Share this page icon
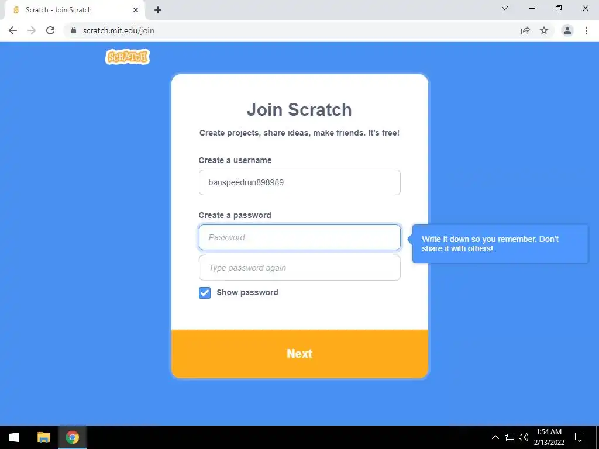 tap(525, 30)
